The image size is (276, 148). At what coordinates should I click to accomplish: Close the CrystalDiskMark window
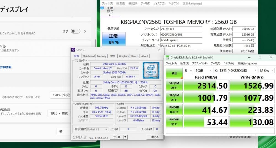pos(271,58)
